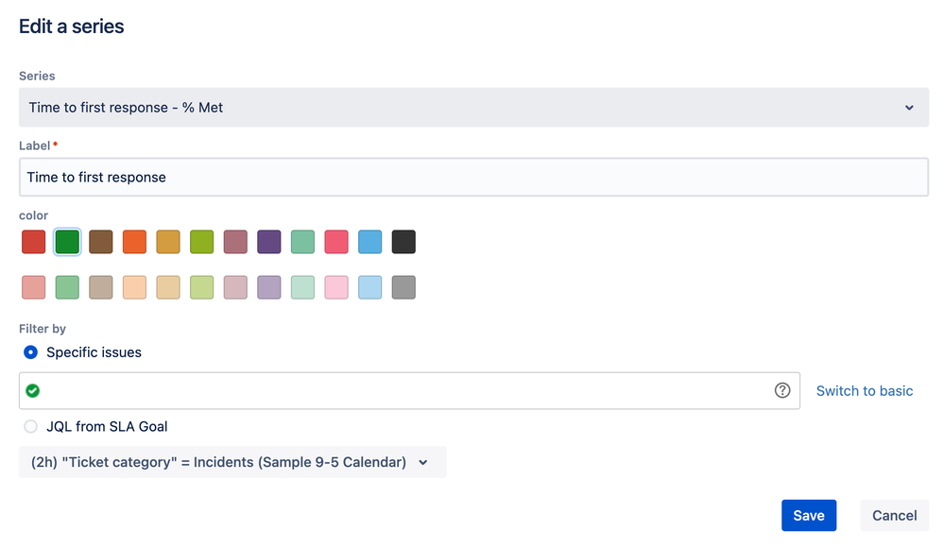Click the Save button
The image size is (944, 548).
click(809, 515)
